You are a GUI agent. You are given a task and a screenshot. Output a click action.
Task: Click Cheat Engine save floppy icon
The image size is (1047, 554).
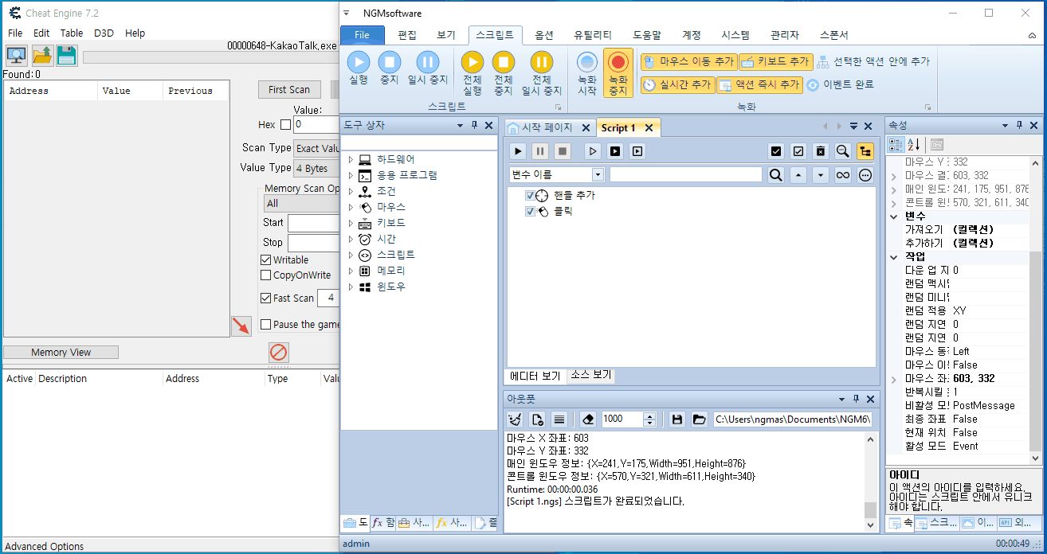(x=66, y=55)
